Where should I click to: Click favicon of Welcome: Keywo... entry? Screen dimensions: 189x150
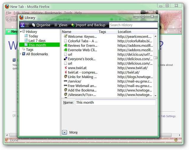click(x=66, y=36)
